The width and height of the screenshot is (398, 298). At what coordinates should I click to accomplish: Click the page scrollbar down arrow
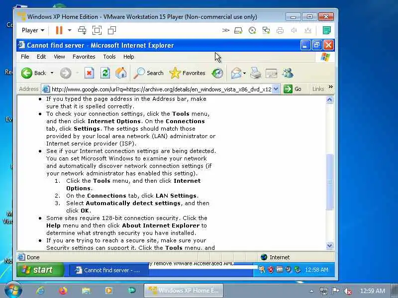point(329,245)
